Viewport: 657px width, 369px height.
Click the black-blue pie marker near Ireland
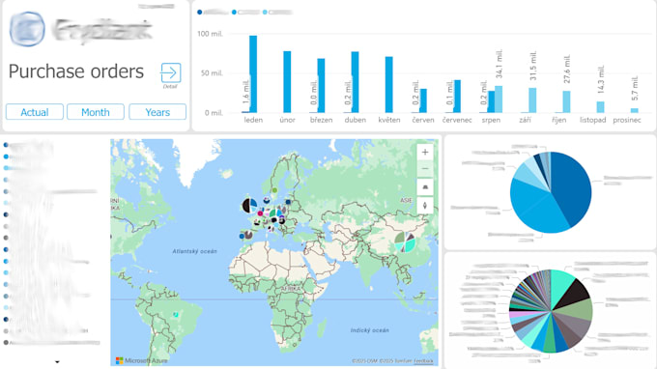click(x=249, y=205)
